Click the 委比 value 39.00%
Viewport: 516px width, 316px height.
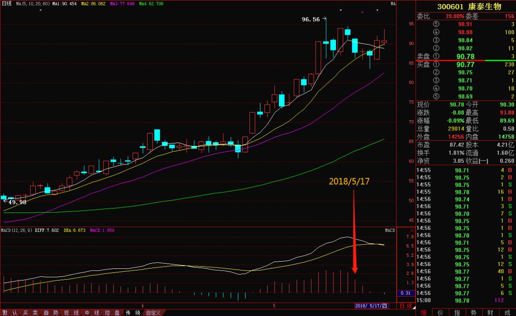(x=455, y=16)
